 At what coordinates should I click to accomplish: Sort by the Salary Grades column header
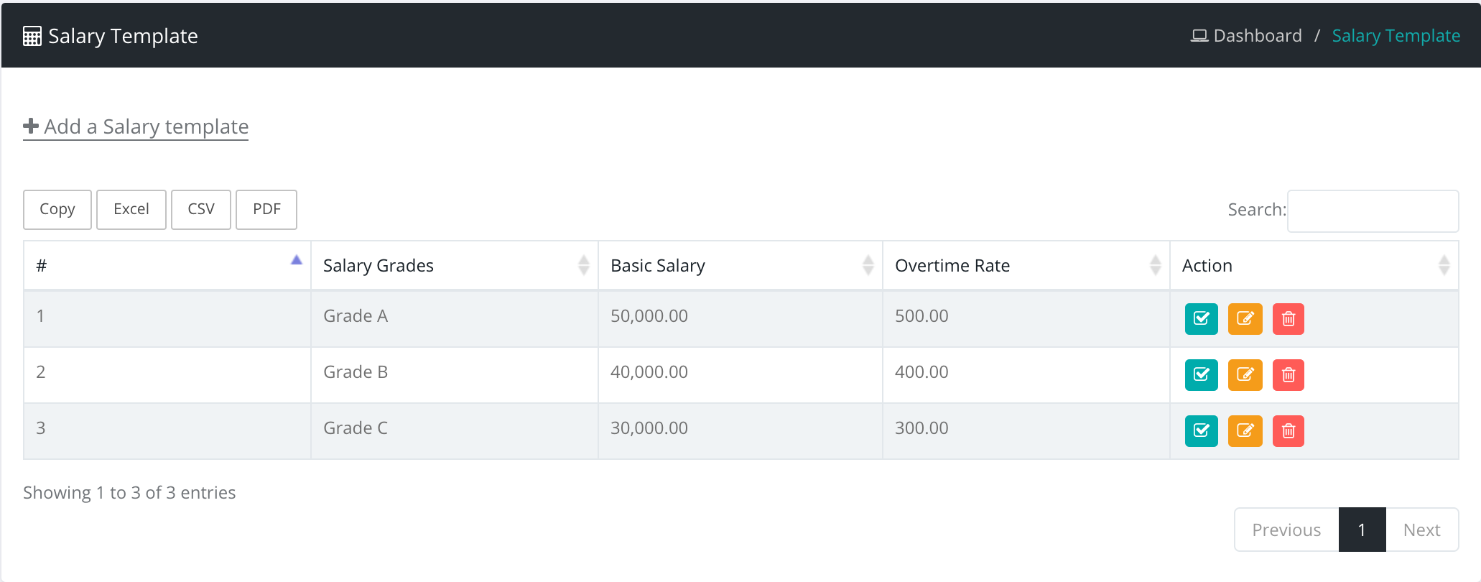(454, 265)
